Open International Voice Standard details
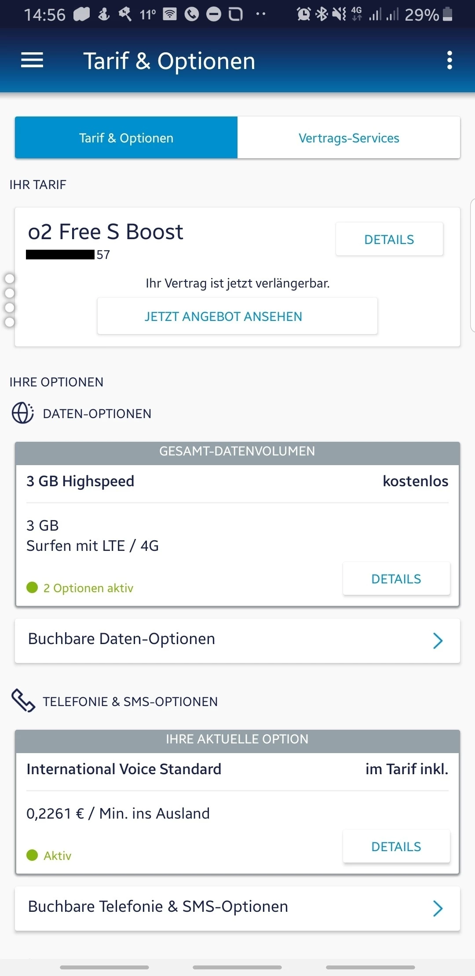475x976 pixels. point(396,846)
